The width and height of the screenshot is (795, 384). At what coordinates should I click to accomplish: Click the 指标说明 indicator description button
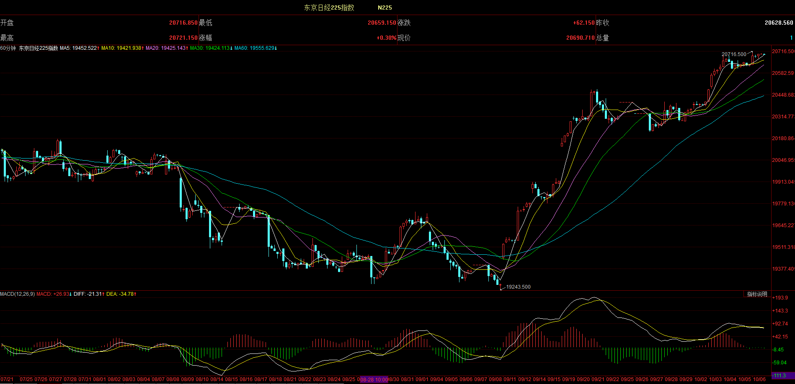757,294
